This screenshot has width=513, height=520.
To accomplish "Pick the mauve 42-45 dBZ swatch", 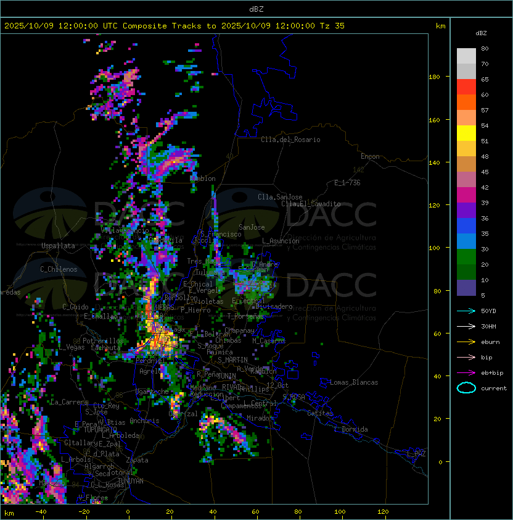I will [466, 180].
